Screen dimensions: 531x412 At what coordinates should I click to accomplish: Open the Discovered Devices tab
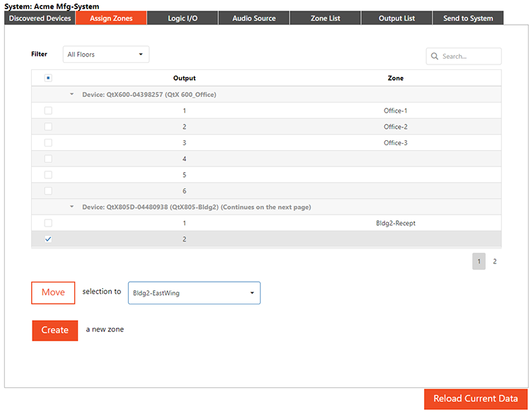pyautogui.click(x=40, y=18)
